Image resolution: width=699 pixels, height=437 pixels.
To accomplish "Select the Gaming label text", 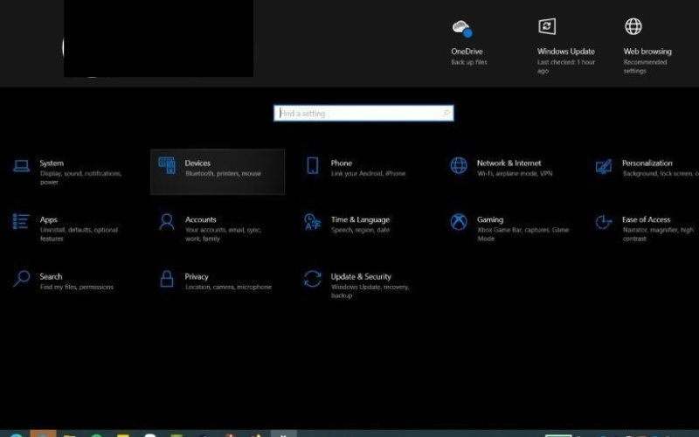I will point(490,220).
